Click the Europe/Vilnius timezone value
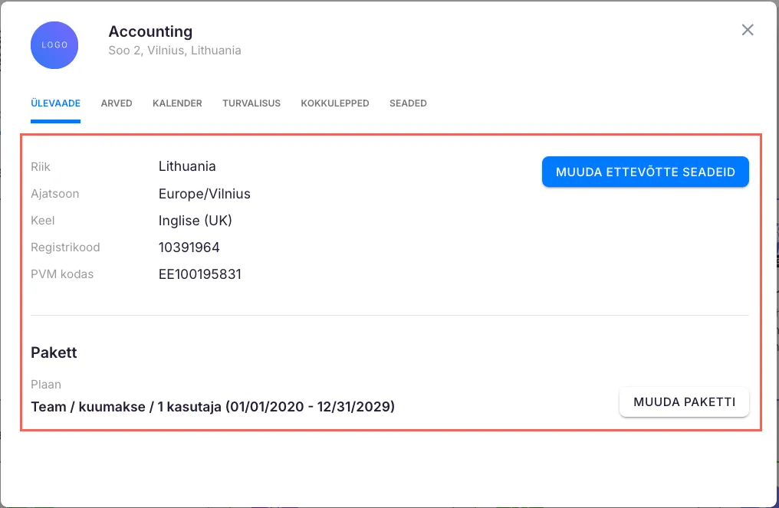 [x=205, y=194]
